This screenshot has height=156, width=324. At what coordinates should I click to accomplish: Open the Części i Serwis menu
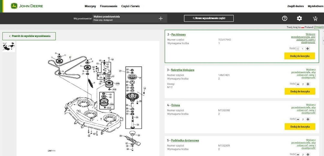tap(130, 6)
